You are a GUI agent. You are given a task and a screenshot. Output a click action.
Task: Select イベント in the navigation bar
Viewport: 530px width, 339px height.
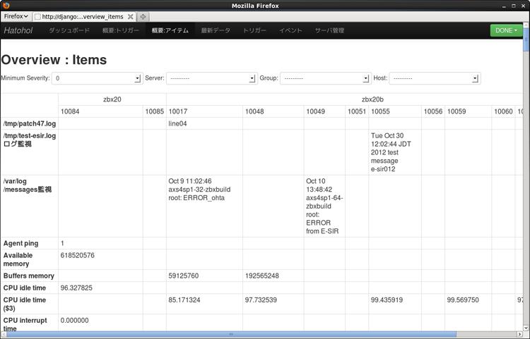pyautogui.click(x=290, y=31)
